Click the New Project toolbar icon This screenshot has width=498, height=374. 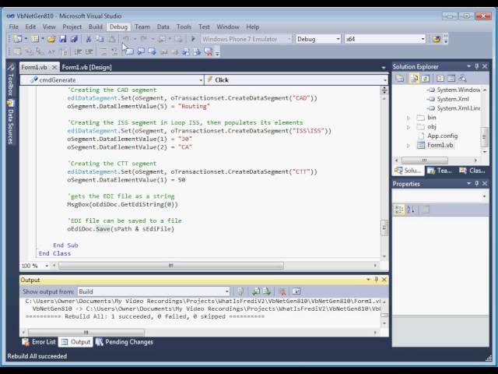click(17, 39)
